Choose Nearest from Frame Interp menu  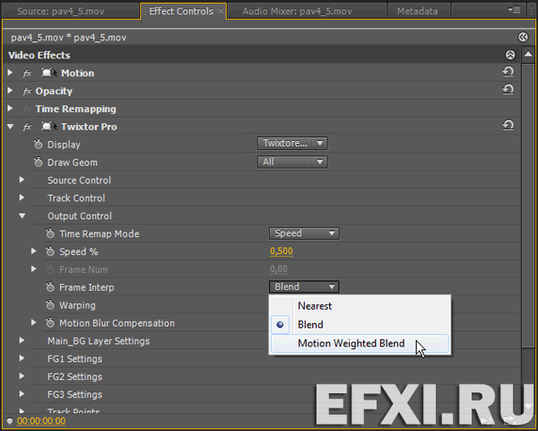[x=360, y=306]
